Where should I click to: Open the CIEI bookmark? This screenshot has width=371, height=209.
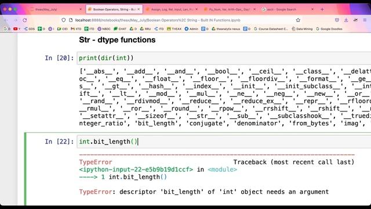pos(62,29)
